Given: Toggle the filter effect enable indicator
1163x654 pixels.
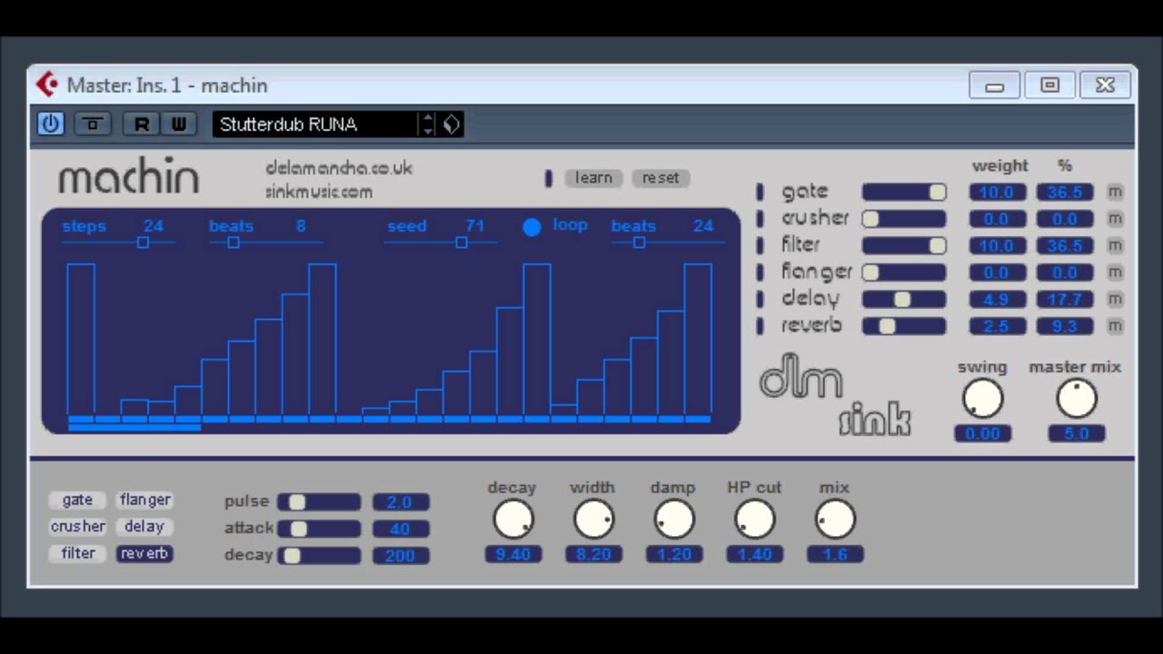Looking at the screenshot, I should click(760, 245).
